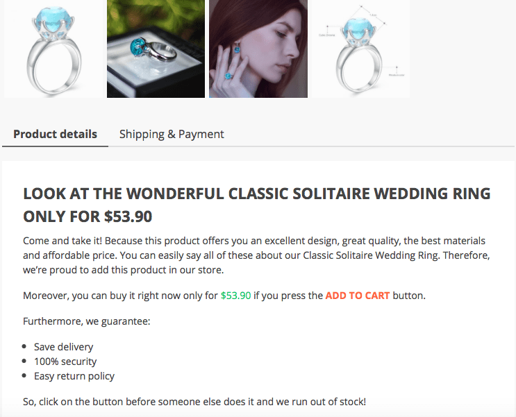Switch to Shipping & Payment tab
The height and width of the screenshot is (417, 516).
[172, 134]
